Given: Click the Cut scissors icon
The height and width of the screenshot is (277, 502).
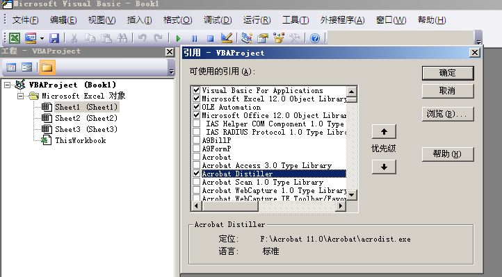Looking at the screenshot, I should 74,38.
